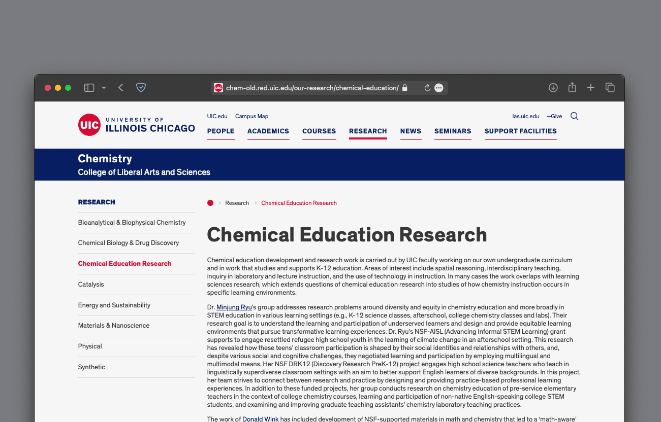
Task: Open site search magnifier icon
Action: (x=575, y=116)
